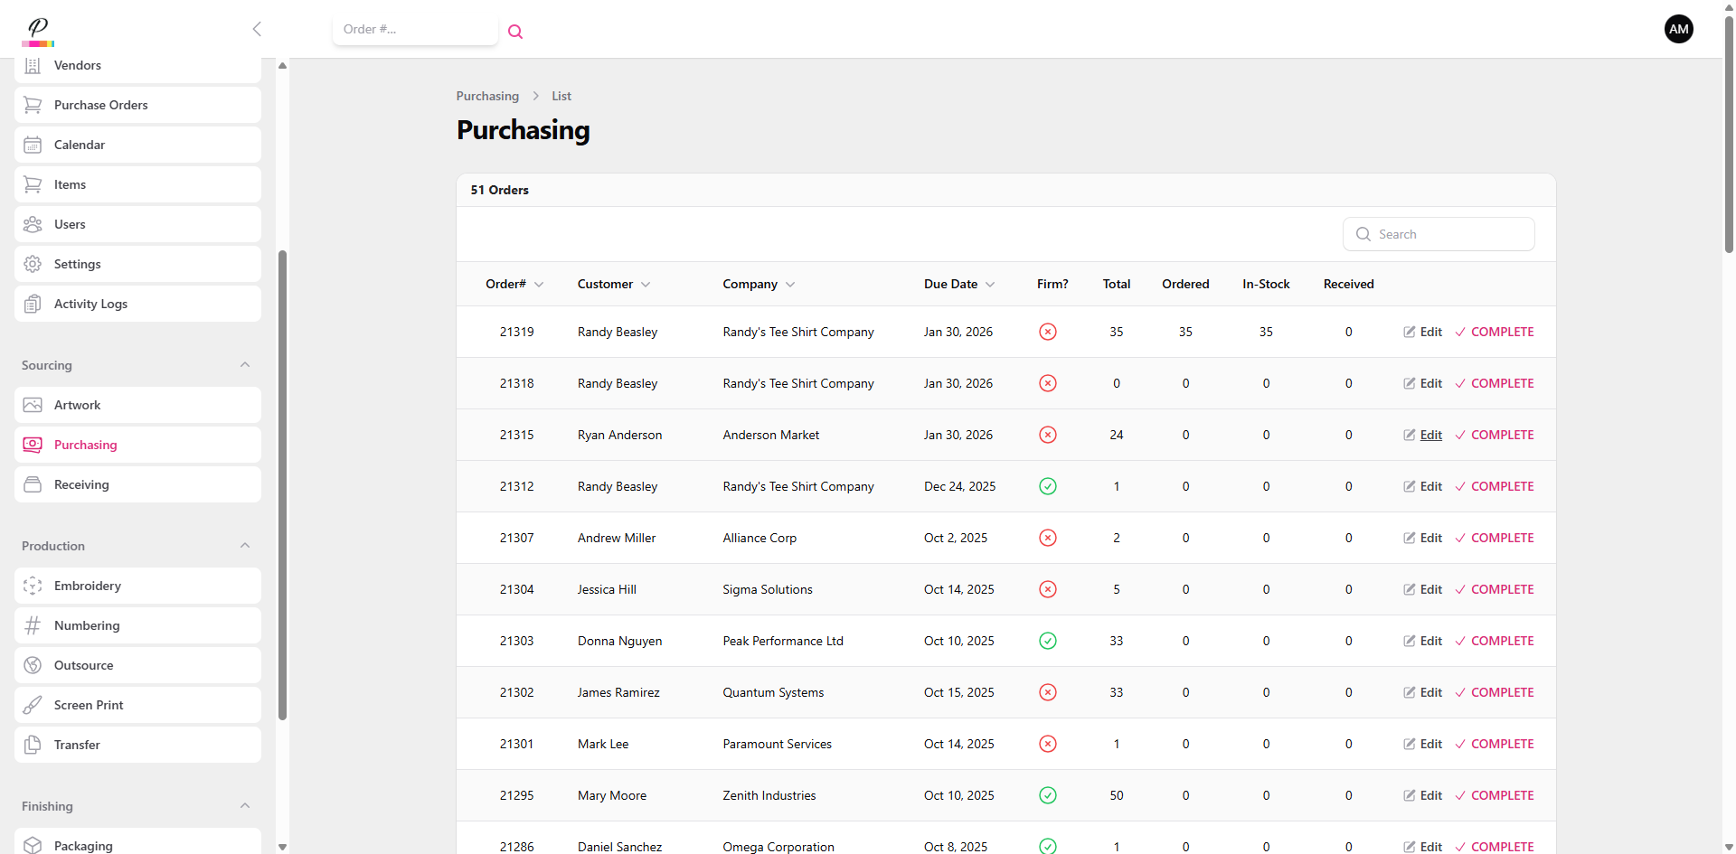Image resolution: width=1736 pixels, height=854 pixels.
Task: Collapse the sidebar with the back arrow
Action: pos(257,29)
